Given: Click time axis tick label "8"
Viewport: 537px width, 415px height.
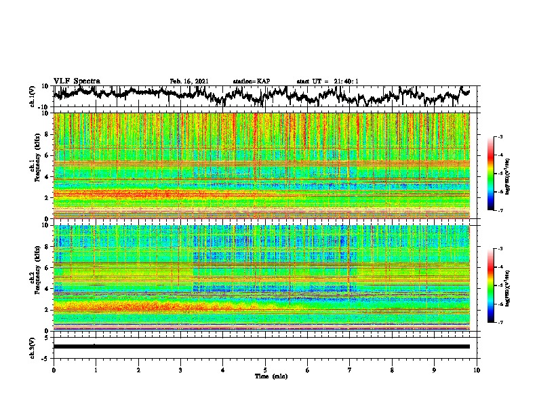Looking at the screenshot, I should [x=392, y=370].
